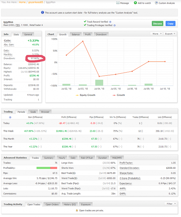Image resolution: width=181 pixels, height=217 pixels.
Task: Click the green Add to watch plus icon
Action: (x=135, y=3)
